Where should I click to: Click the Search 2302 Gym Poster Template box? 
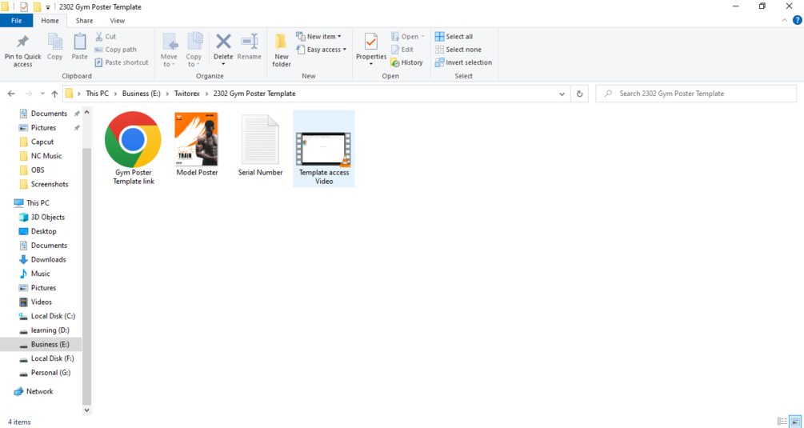click(696, 94)
